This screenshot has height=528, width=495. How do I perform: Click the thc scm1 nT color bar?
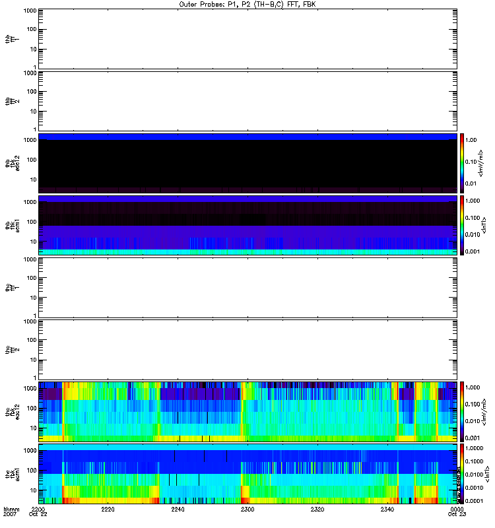coord(463,474)
